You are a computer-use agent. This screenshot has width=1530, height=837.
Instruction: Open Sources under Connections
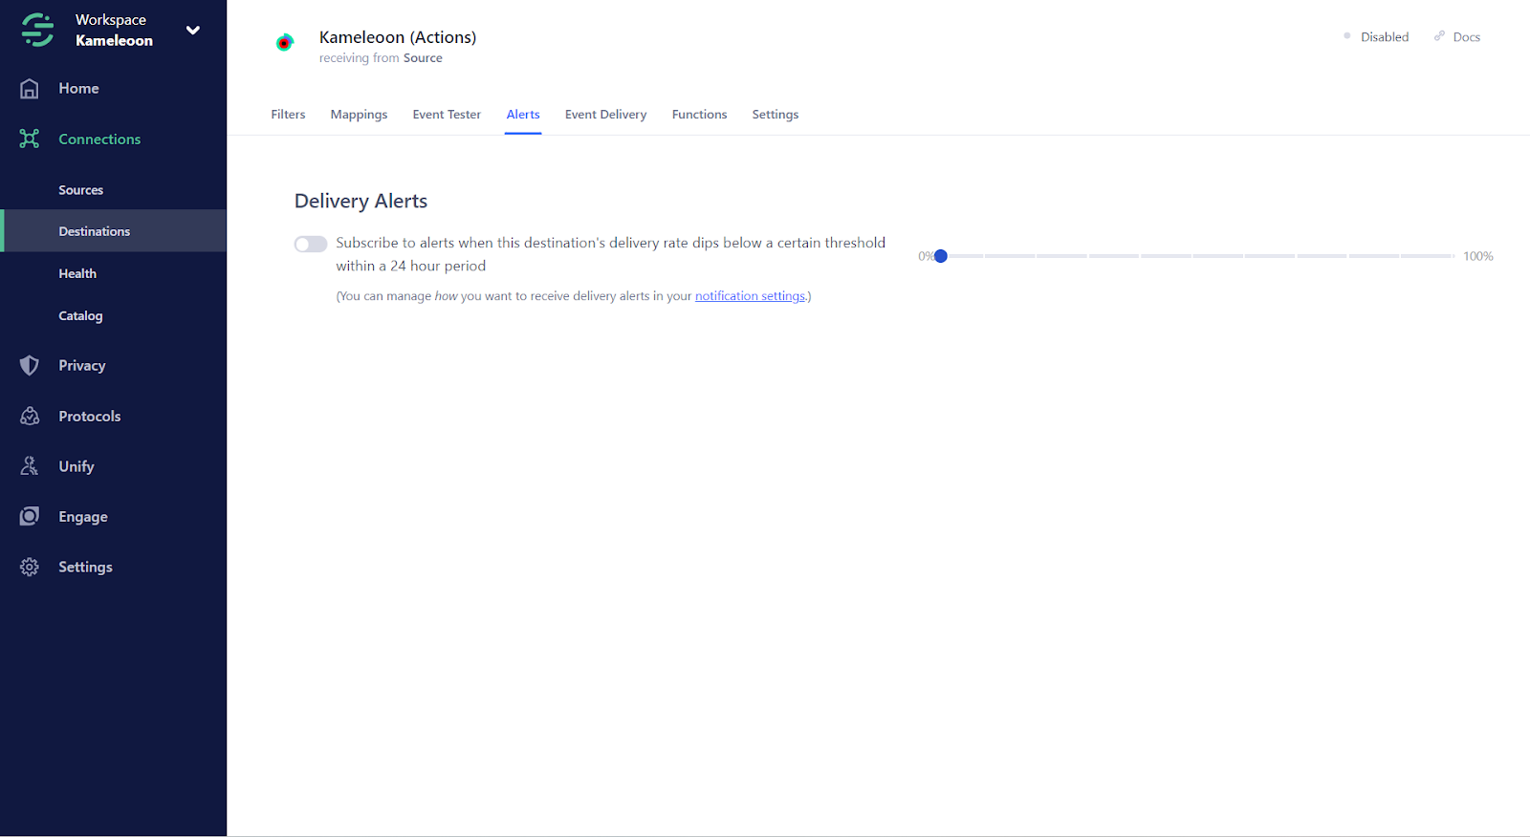80,190
